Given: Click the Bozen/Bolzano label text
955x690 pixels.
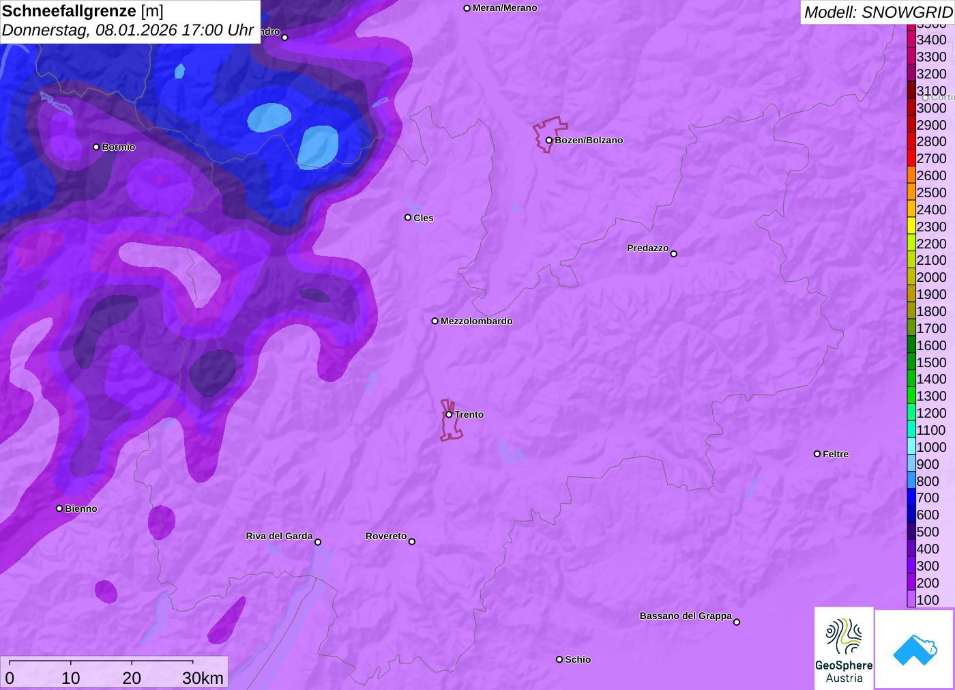Looking at the screenshot, I should [x=589, y=140].
